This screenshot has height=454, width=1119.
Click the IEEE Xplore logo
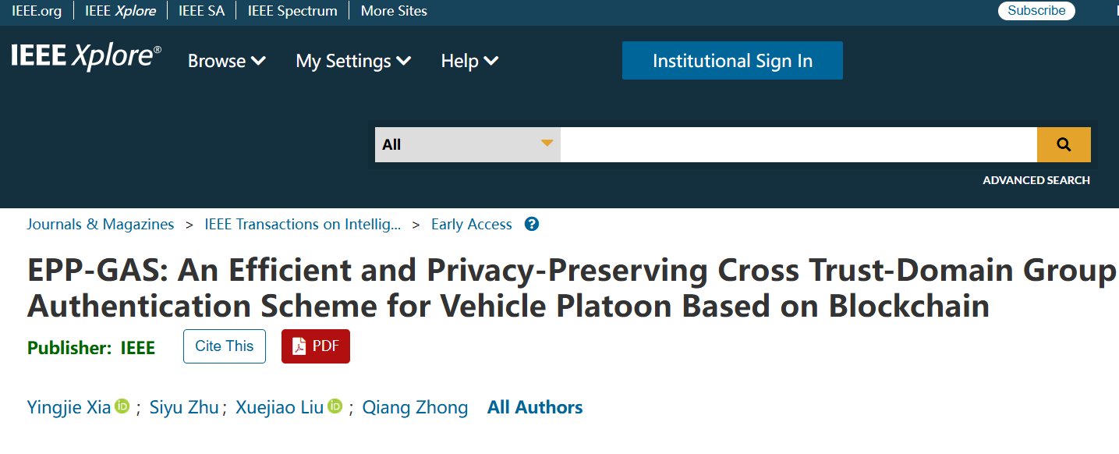(x=87, y=57)
